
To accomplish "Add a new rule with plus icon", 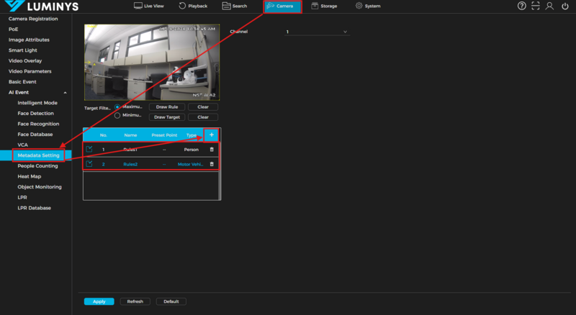I will click(x=211, y=134).
